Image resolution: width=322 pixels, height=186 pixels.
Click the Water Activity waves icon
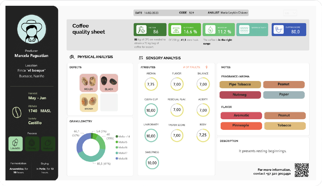[x=244, y=30]
